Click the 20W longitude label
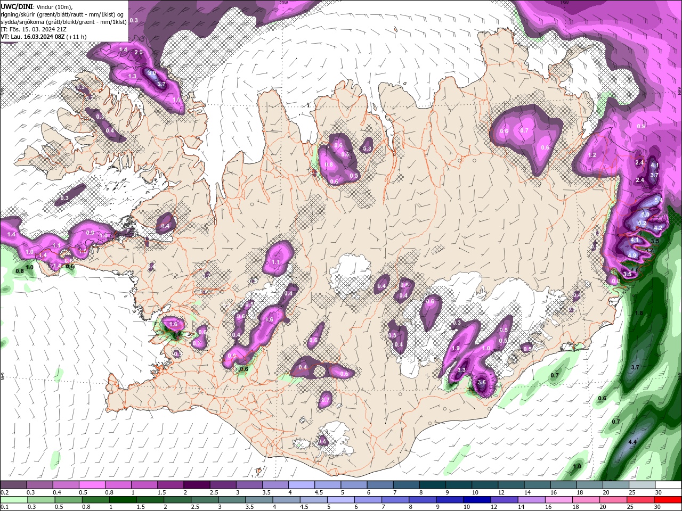 pos(283,3)
